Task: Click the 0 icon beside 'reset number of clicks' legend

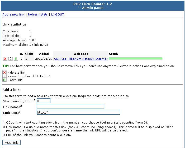Action: click(4, 76)
